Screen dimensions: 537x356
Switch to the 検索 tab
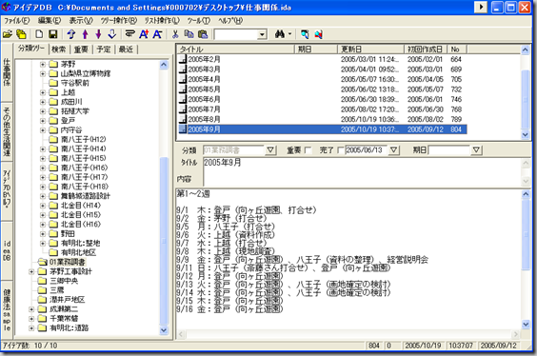click(59, 49)
